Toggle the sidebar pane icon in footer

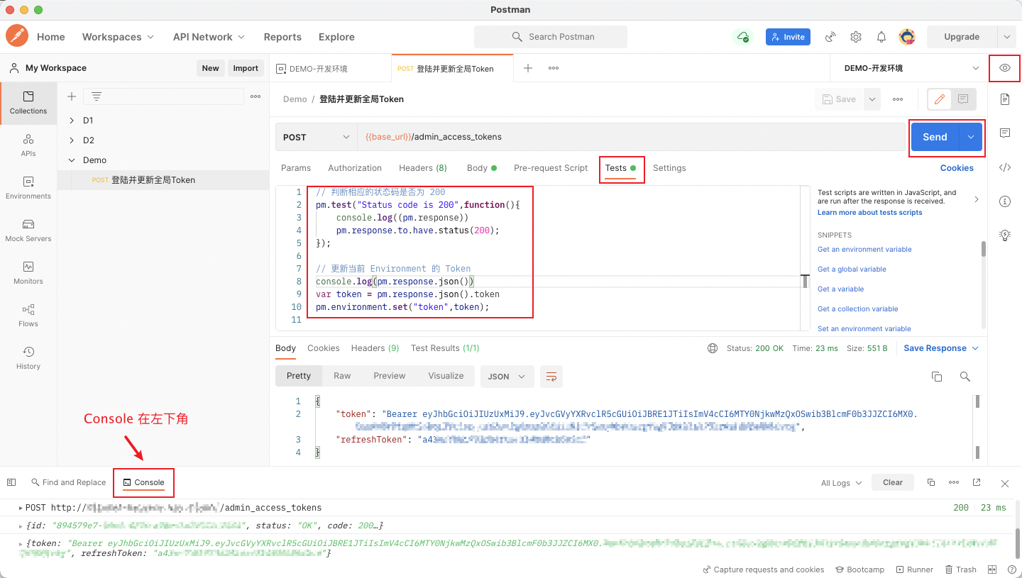[11, 482]
